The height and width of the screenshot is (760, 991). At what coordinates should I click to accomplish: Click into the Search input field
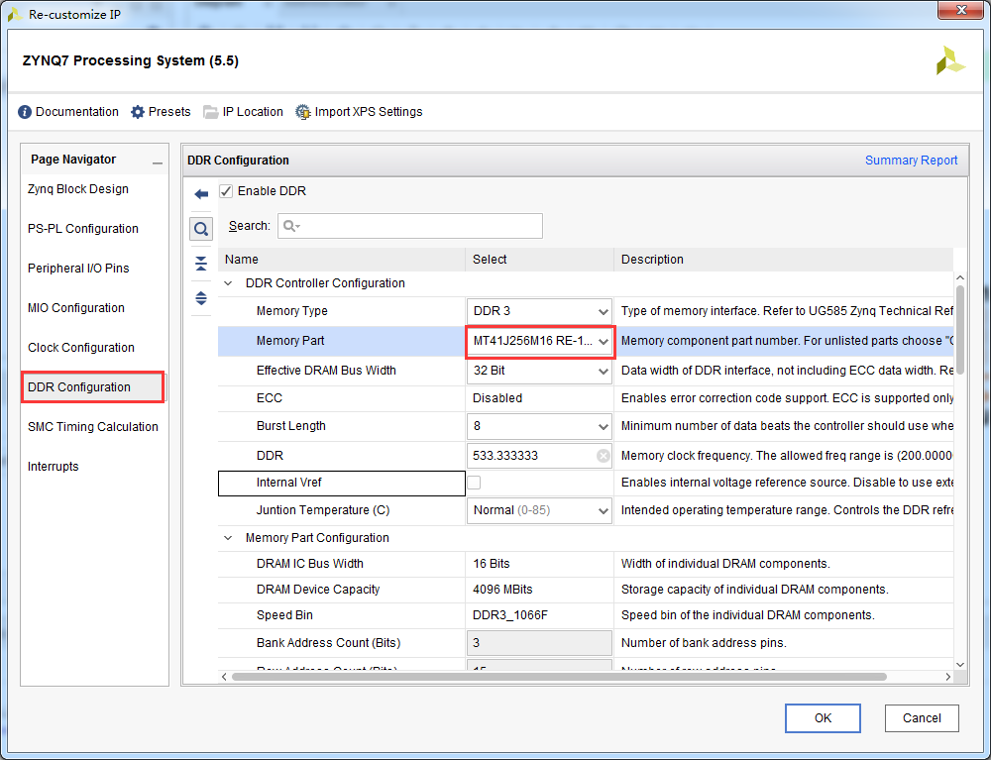click(x=410, y=226)
